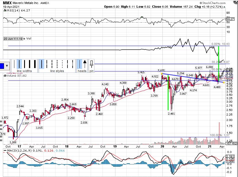This screenshot has width=238, height=177.
Task: Click the 0.00%: 10.43 Fibonacci label
Action: click(x=220, y=44)
